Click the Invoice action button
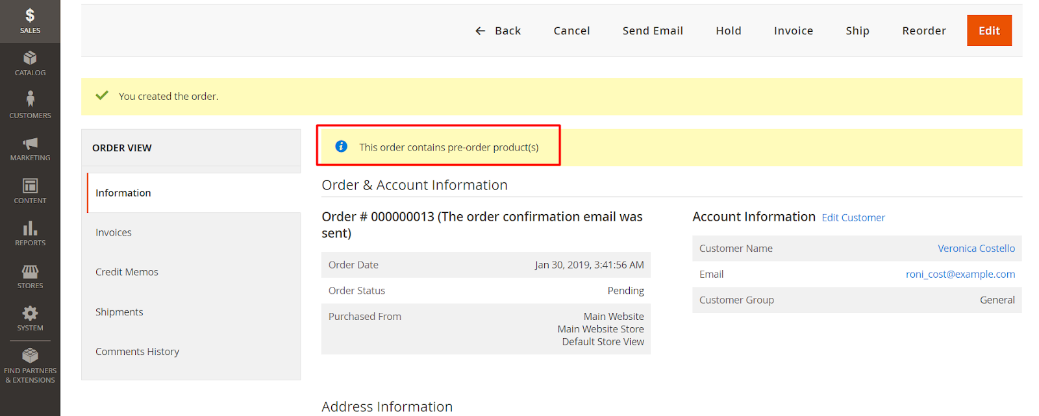The height and width of the screenshot is (416, 1039). [793, 31]
